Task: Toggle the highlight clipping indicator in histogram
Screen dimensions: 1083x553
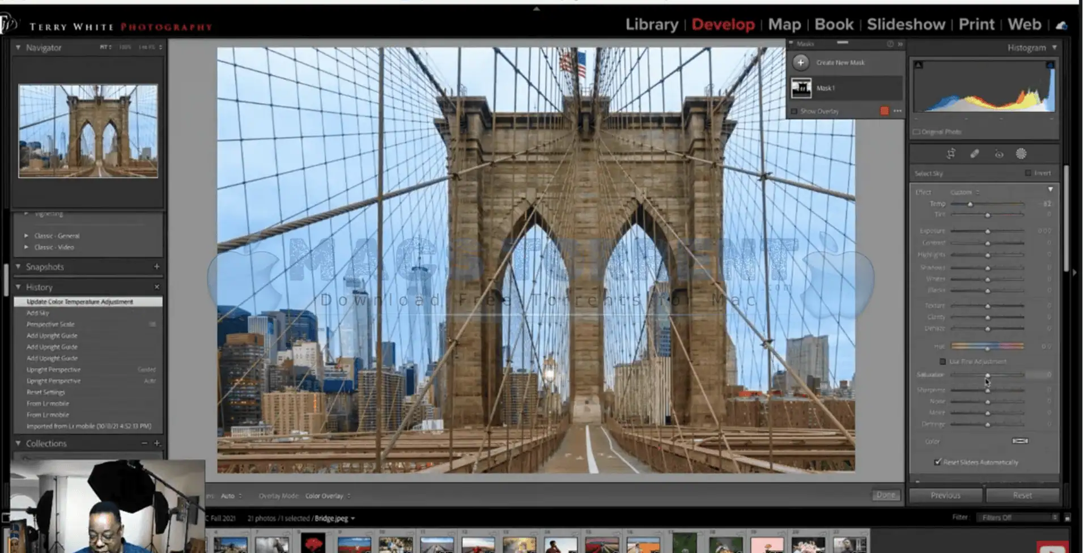Action: click(x=1050, y=65)
